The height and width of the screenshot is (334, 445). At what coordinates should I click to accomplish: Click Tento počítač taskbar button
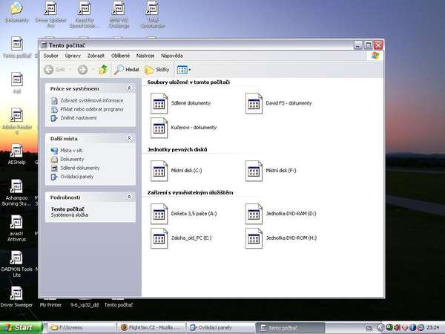(290, 328)
